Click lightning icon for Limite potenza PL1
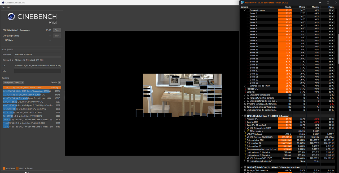The height and width of the screenshot is (173, 339). coord(245,152)
